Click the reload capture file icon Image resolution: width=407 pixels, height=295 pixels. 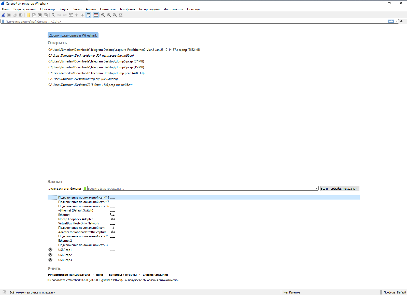point(46,15)
